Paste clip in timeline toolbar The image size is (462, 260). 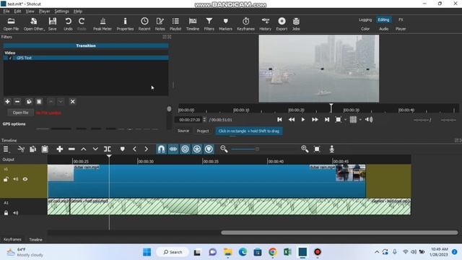pyautogui.click(x=45, y=149)
